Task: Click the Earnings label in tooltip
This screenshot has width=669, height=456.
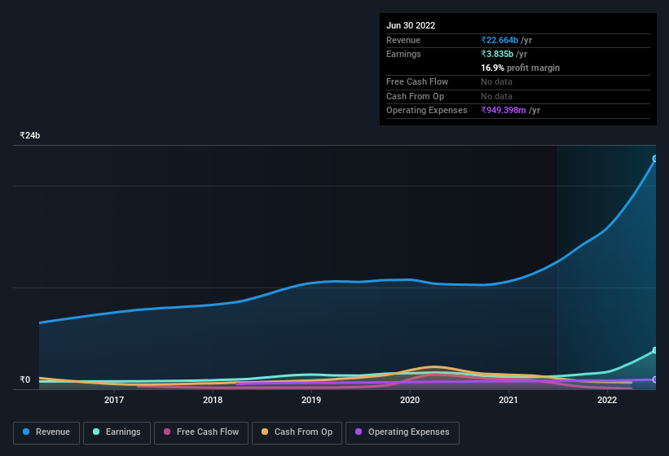Action: coord(403,54)
